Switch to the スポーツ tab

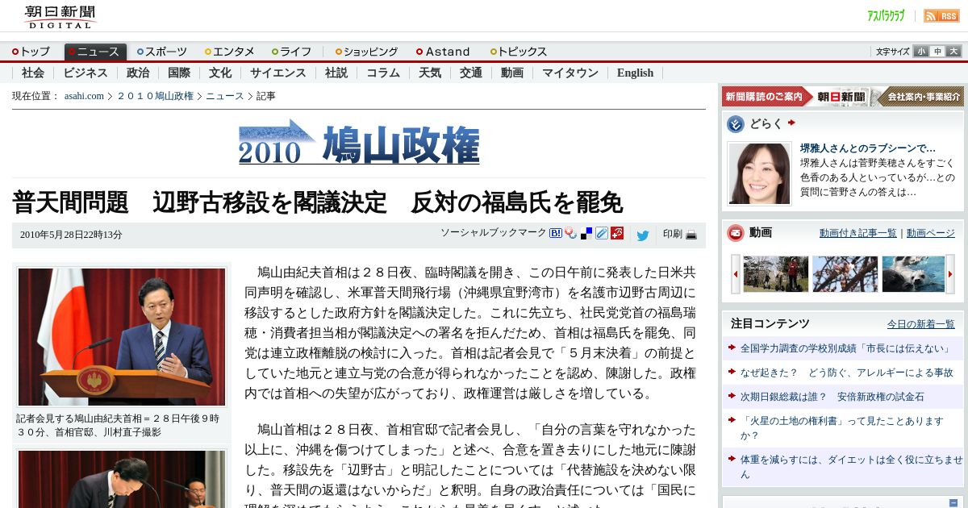(x=162, y=52)
